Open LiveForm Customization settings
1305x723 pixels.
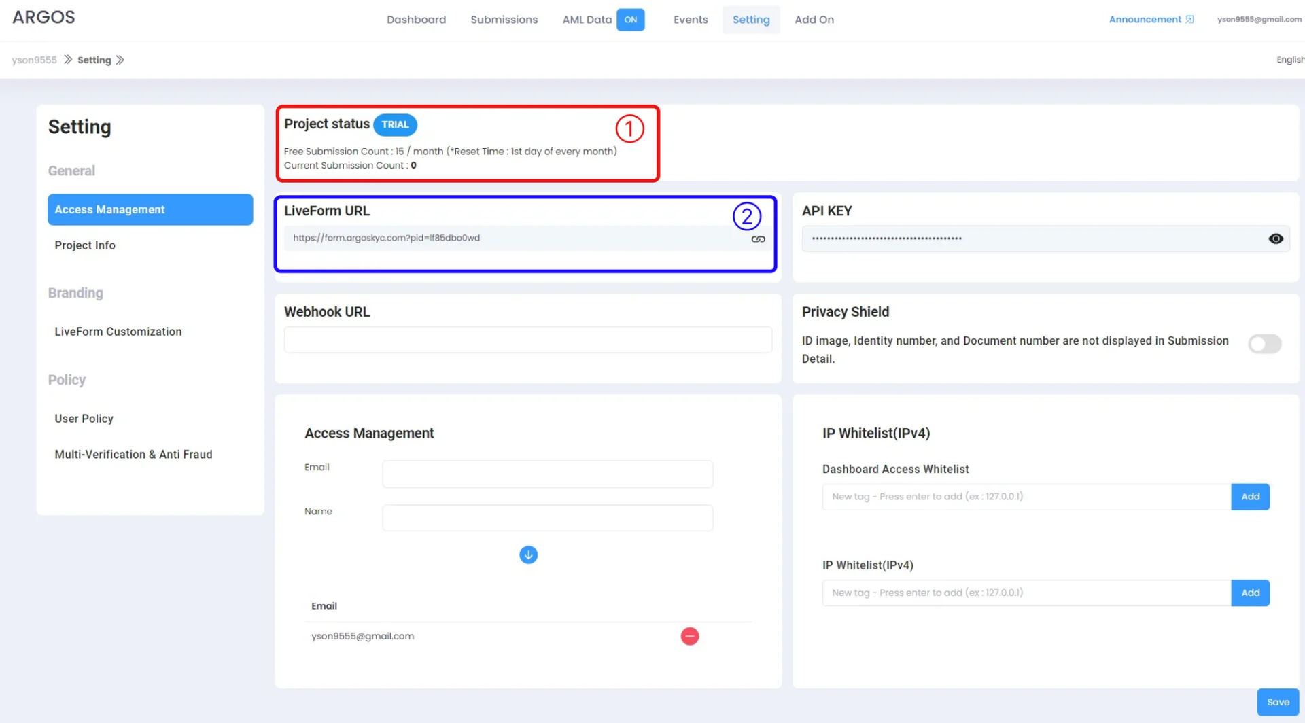point(118,332)
